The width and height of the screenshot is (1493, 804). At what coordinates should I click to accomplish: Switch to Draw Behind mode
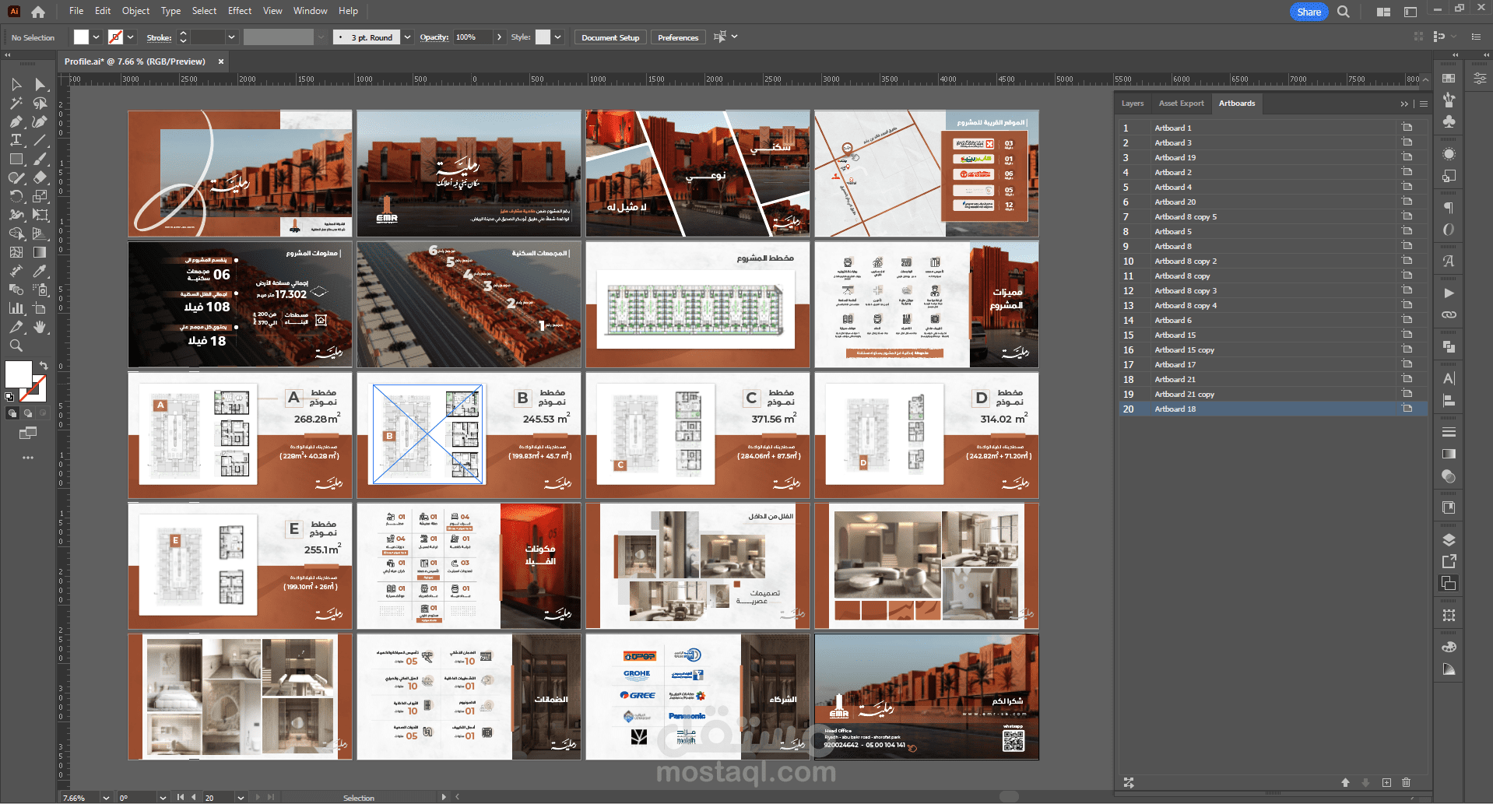point(28,413)
